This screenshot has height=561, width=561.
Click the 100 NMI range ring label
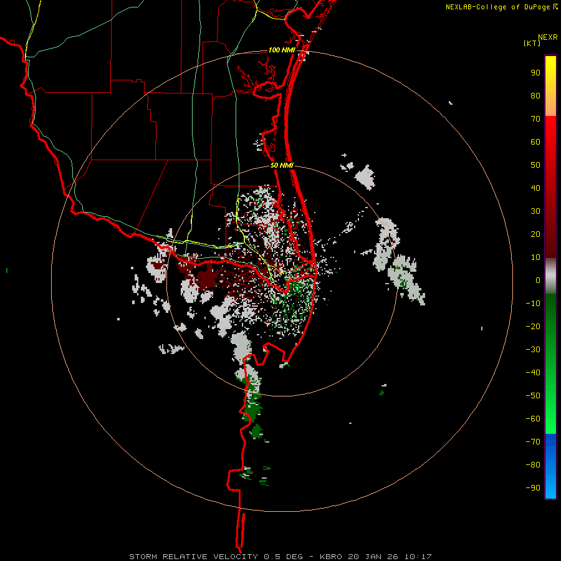282,50
